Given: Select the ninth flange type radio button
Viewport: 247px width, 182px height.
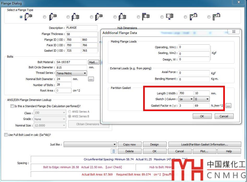Looking at the screenshot, I should pos(209,17).
